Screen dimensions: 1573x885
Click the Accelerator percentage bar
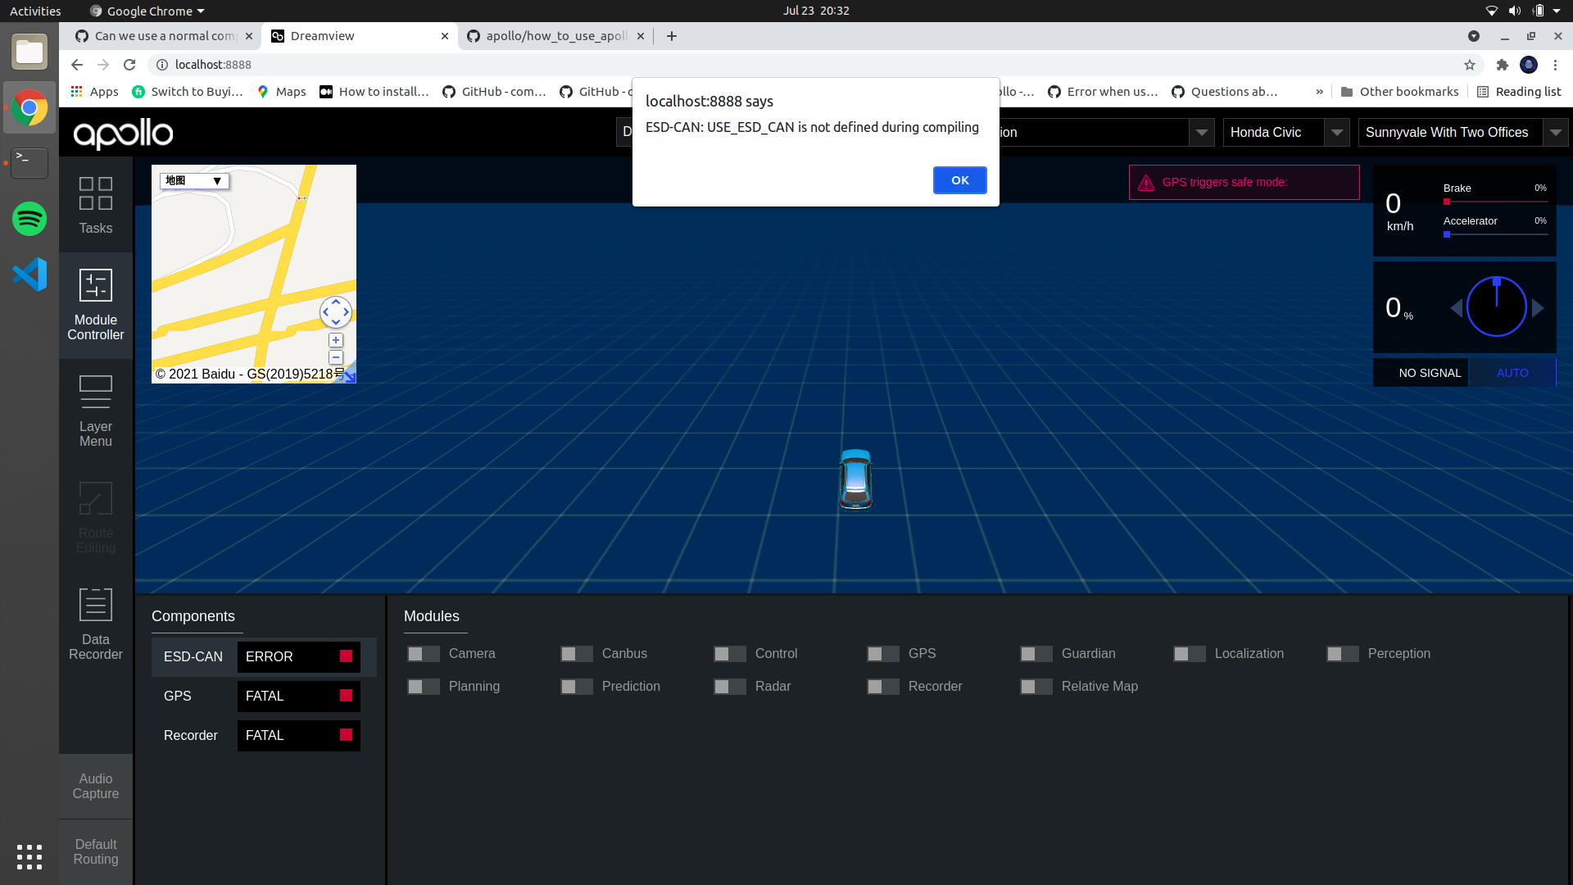pos(1496,234)
